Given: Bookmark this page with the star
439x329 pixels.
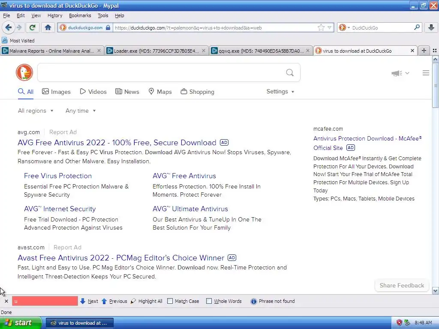Looking at the screenshot, I should pos(321,27).
